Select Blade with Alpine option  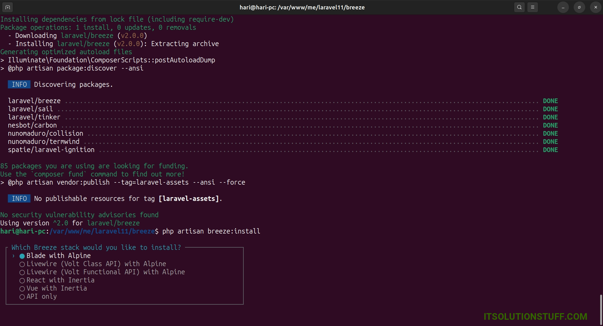click(55, 256)
